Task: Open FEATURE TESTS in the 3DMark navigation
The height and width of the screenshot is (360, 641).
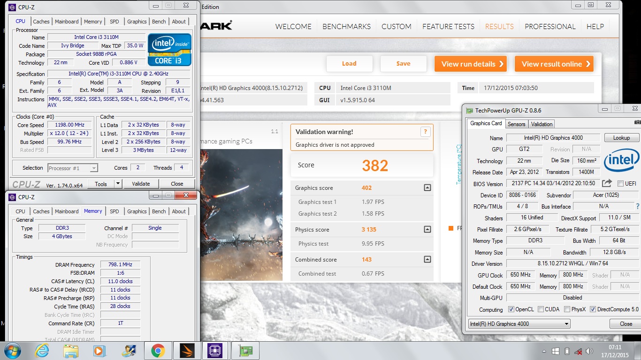Action: 448,26
